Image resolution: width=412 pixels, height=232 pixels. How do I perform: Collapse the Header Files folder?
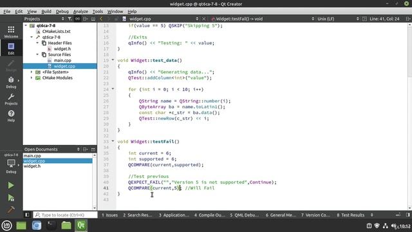37,43
